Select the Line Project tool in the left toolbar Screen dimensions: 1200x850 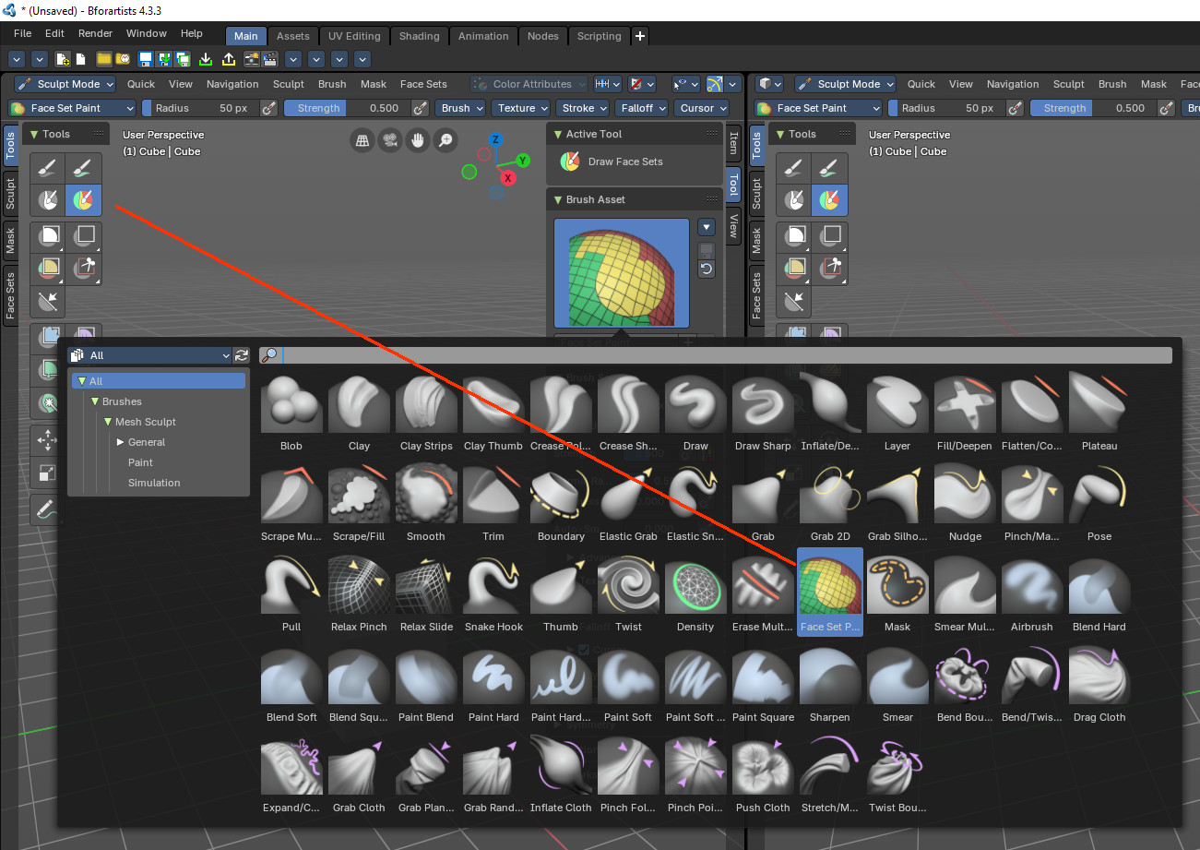(x=48, y=302)
